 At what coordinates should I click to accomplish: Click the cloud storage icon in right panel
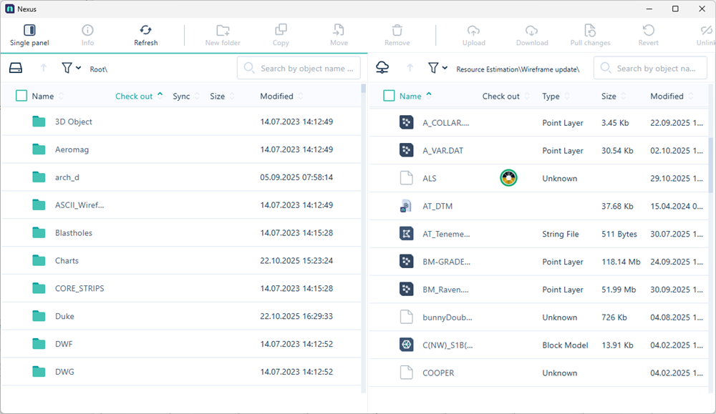tap(383, 68)
